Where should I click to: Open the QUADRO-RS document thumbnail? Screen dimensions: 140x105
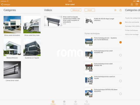tap(89, 55)
